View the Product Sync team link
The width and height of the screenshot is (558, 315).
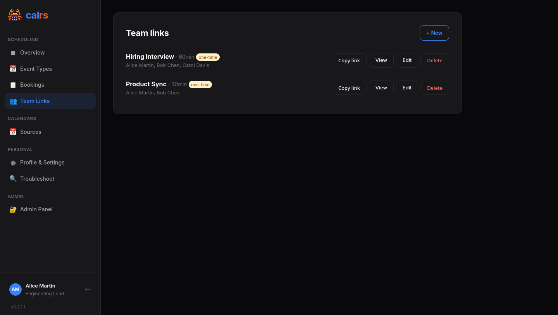[381, 88]
